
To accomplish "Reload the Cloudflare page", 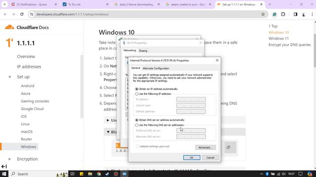I will pos(22,14).
